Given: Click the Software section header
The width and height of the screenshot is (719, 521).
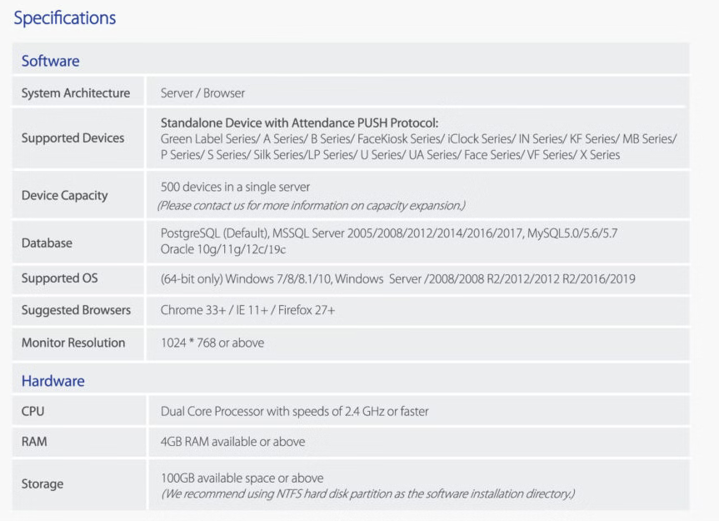Looking at the screenshot, I should (50, 61).
